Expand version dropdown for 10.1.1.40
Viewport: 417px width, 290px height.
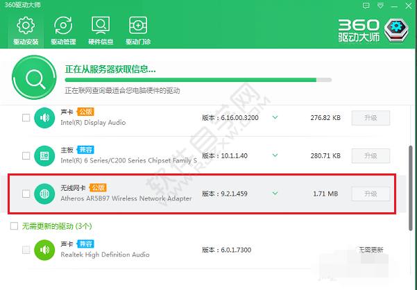coord(275,155)
